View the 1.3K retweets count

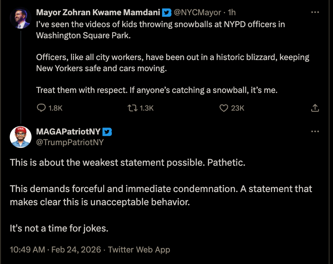click(146, 108)
